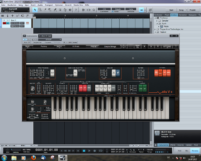The image size is (201, 161).
Task: Open the Bank dropdown in XILS plugin
Action: tap(27, 46)
